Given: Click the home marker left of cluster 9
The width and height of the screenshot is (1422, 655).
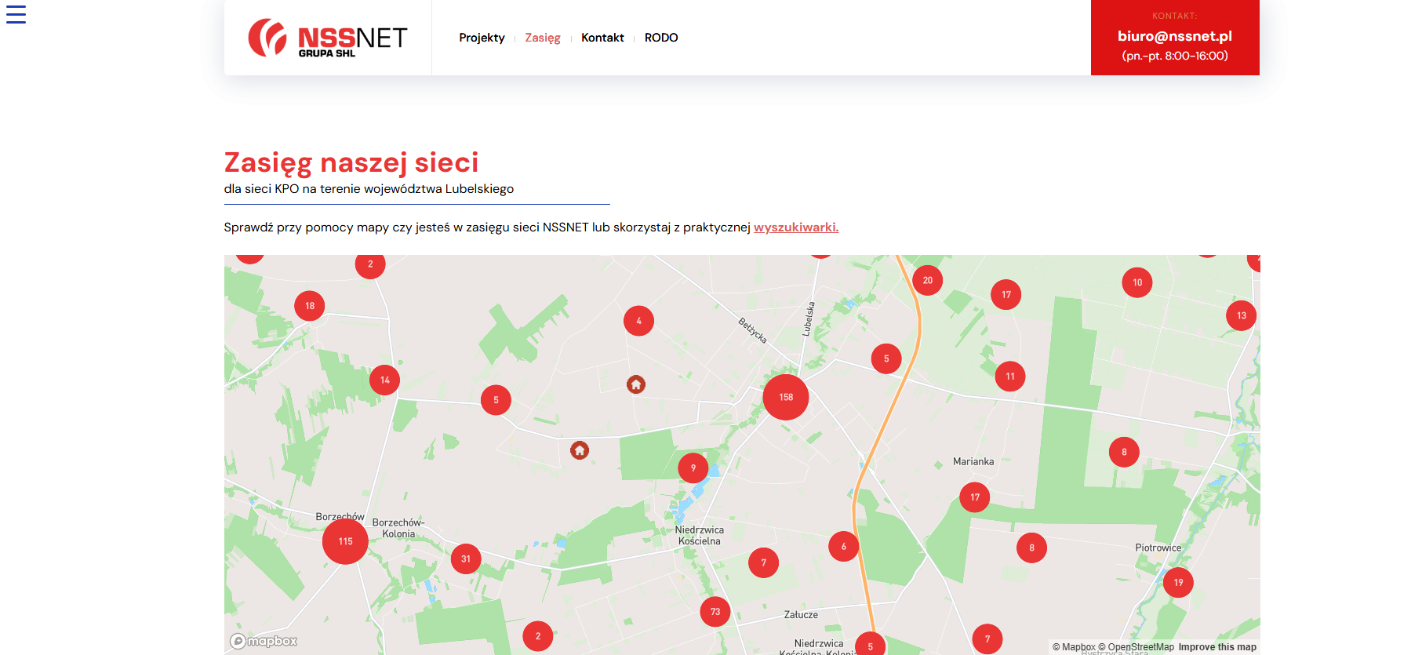Looking at the screenshot, I should click(580, 450).
